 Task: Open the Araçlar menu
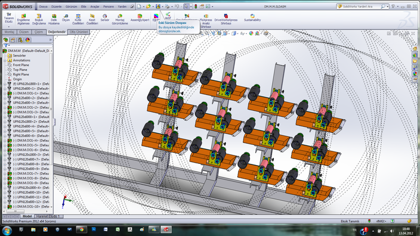click(94, 7)
